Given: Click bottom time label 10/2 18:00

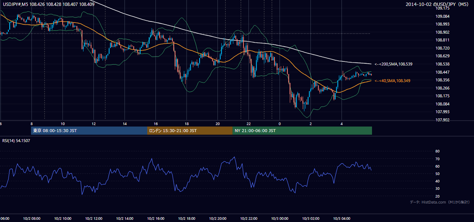Looking at the screenshot, I should click(x=187, y=219).
